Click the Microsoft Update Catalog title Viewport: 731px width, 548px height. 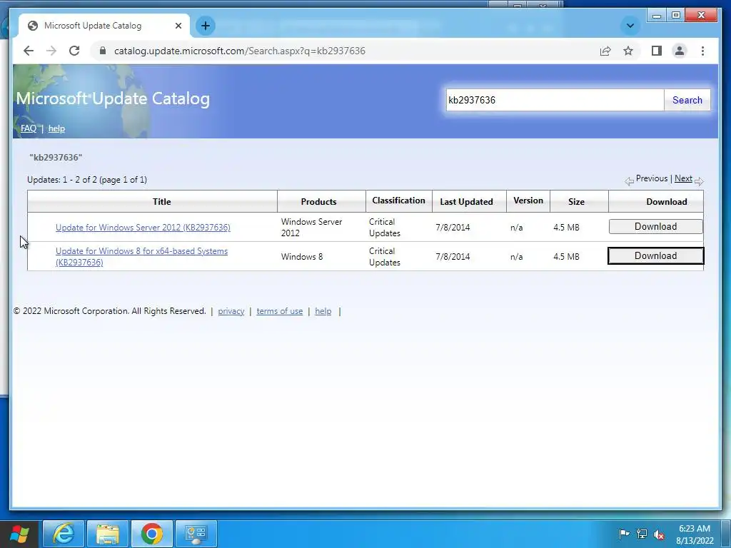(113, 98)
